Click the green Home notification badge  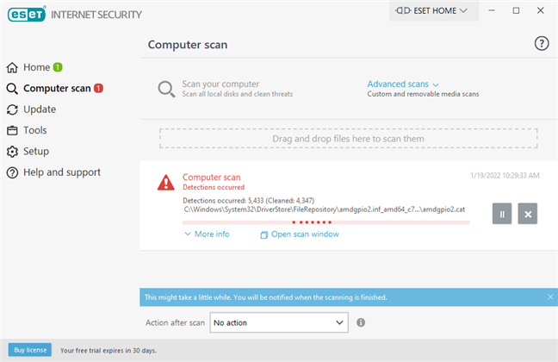pyautogui.click(x=58, y=67)
